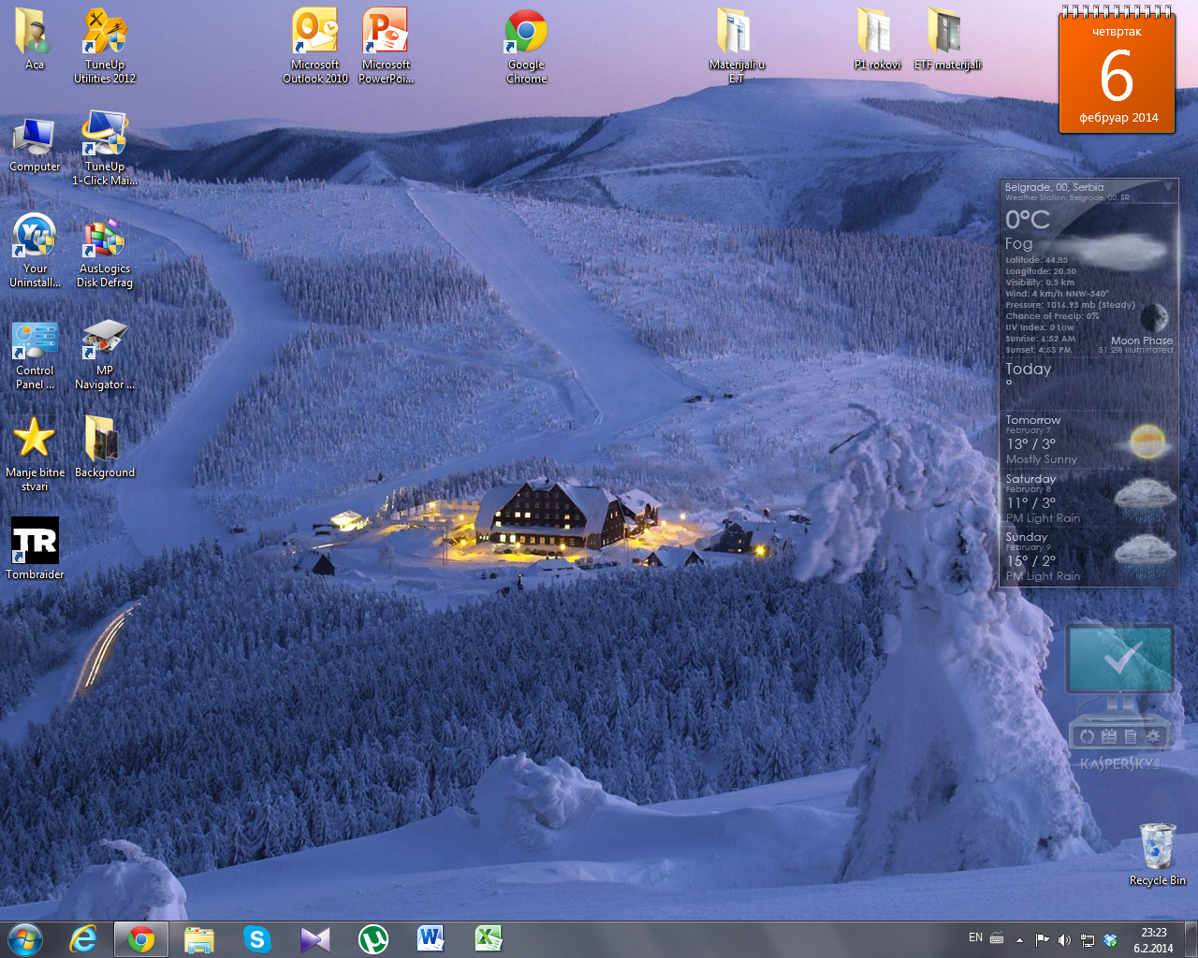
Task: Click the 'Mostly Sunny' forecast text
Action: point(1042,459)
